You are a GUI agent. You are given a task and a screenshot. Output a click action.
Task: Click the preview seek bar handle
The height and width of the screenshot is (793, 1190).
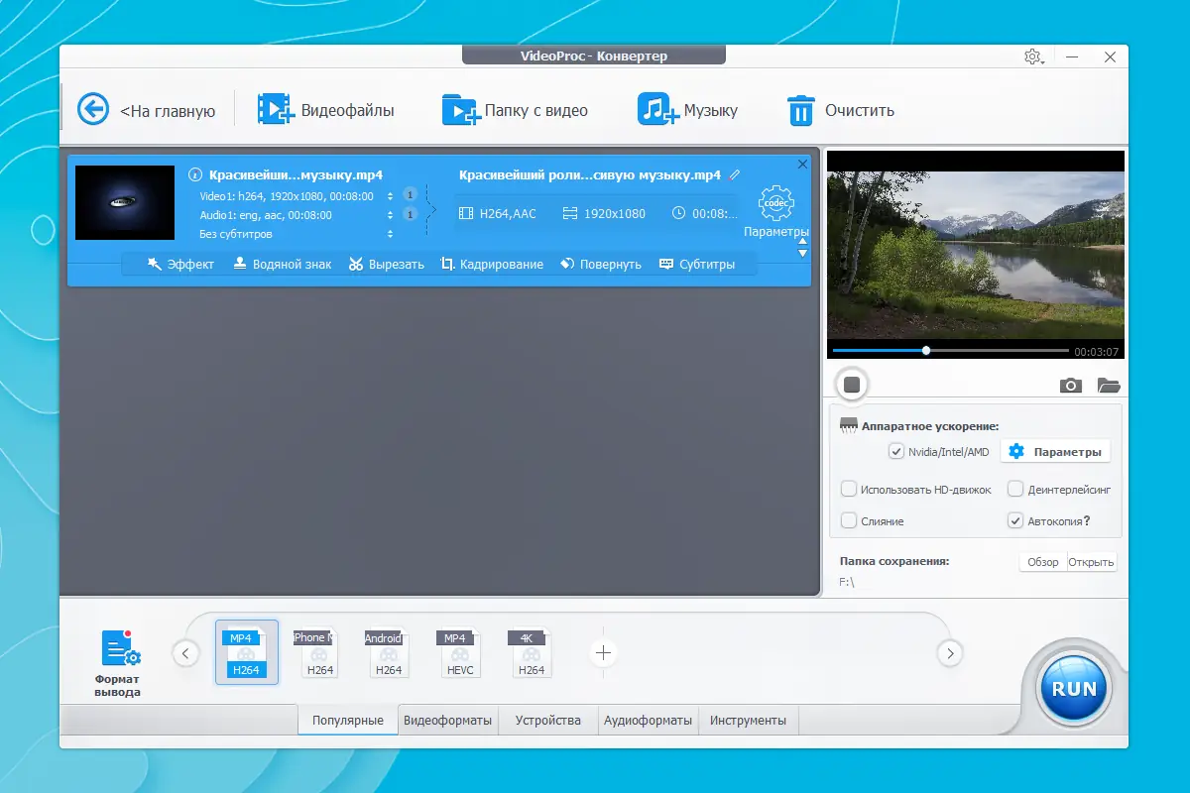coord(926,350)
